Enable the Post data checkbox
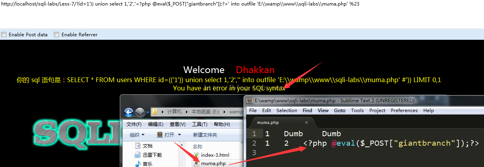Screen dimensions: 484x167 (4, 35)
